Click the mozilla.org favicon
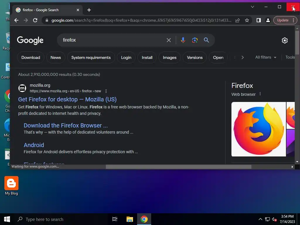Image resolution: width=300 pixels, height=225 pixels. (22, 88)
